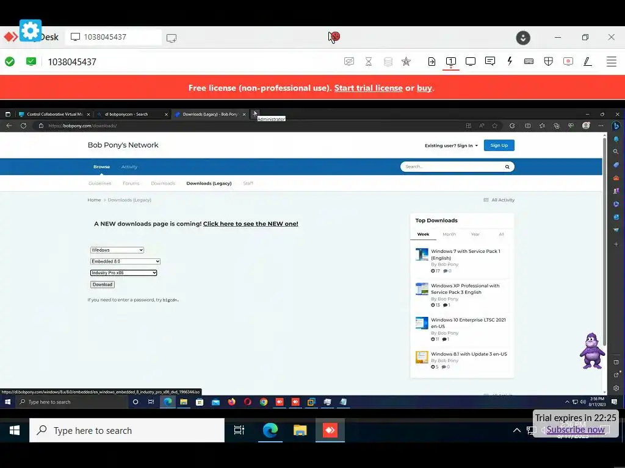Click the Download button

click(x=103, y=285)
